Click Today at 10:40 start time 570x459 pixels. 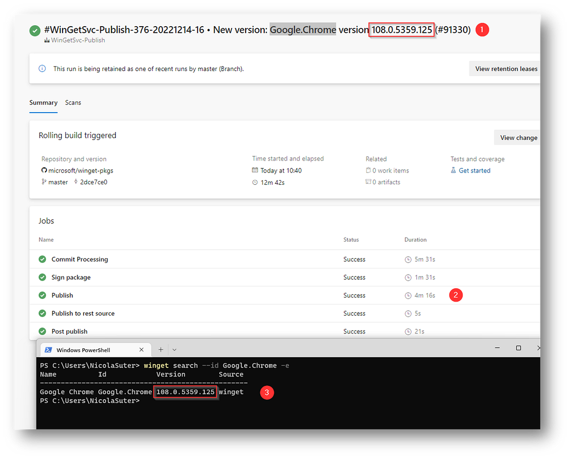point(281,171)
